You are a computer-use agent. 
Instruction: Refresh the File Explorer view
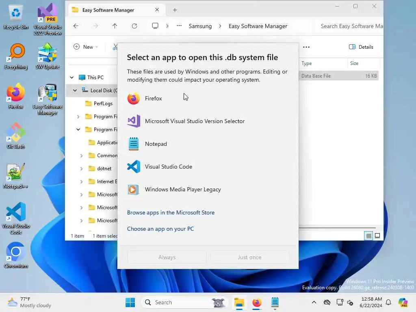point(134,26)
